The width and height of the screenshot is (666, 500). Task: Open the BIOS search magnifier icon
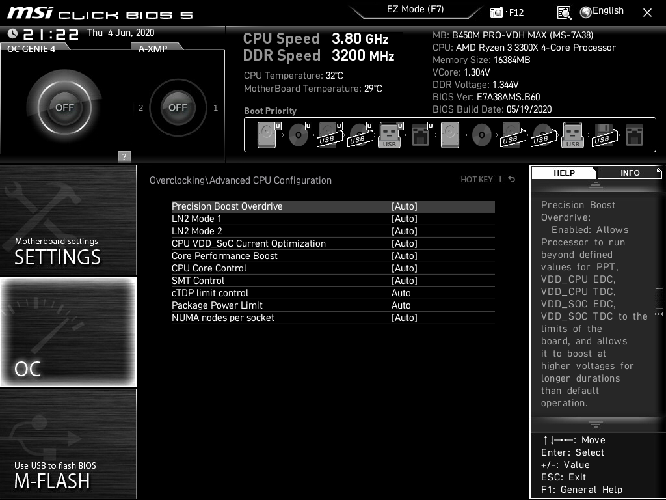(x=564, y=13)
